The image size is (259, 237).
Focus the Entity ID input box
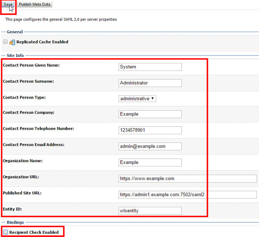(150, 211)
